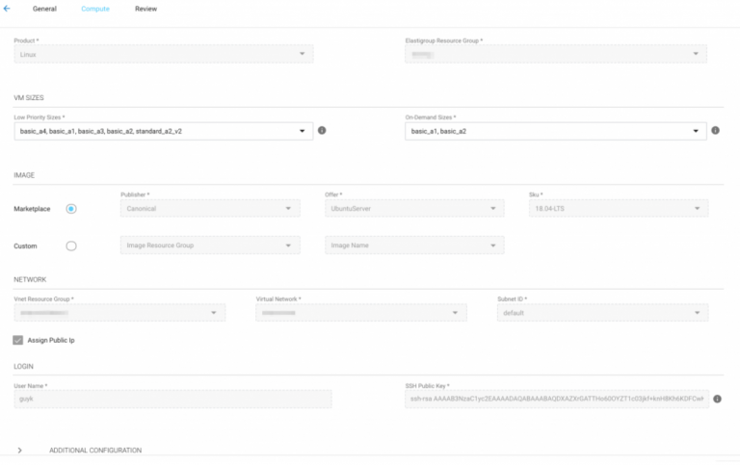Open the On-Demand Sizes dropdown
This screenshot has height=465, width=740.
555,131
